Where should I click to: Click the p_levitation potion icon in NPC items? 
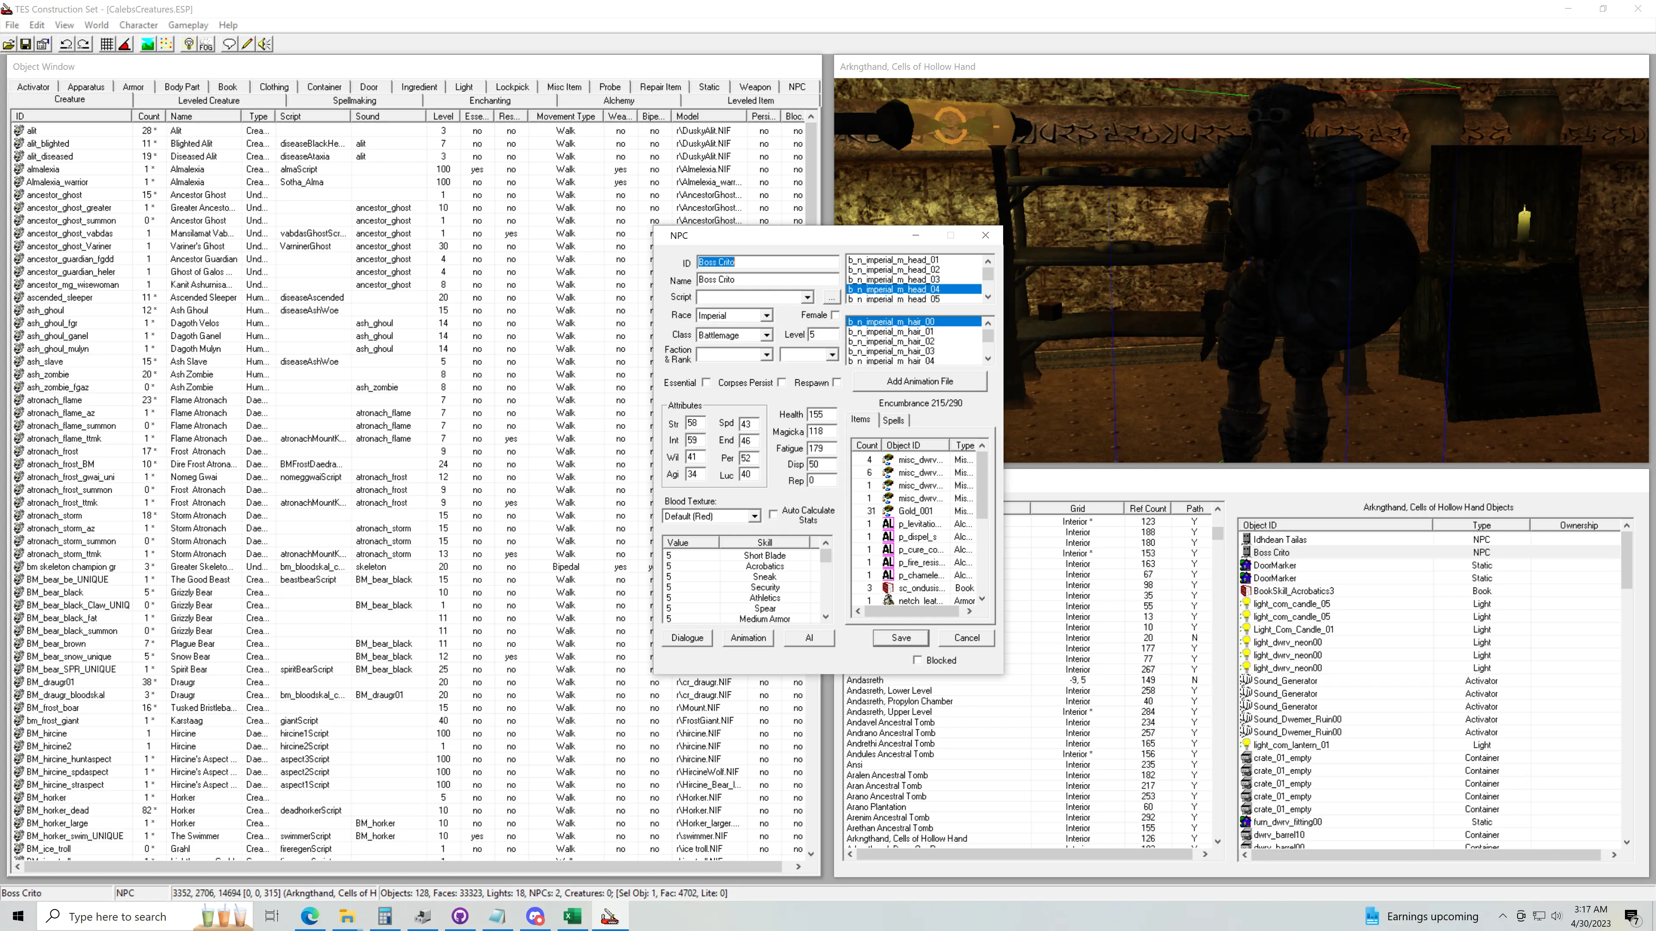[x=888, y=524]
